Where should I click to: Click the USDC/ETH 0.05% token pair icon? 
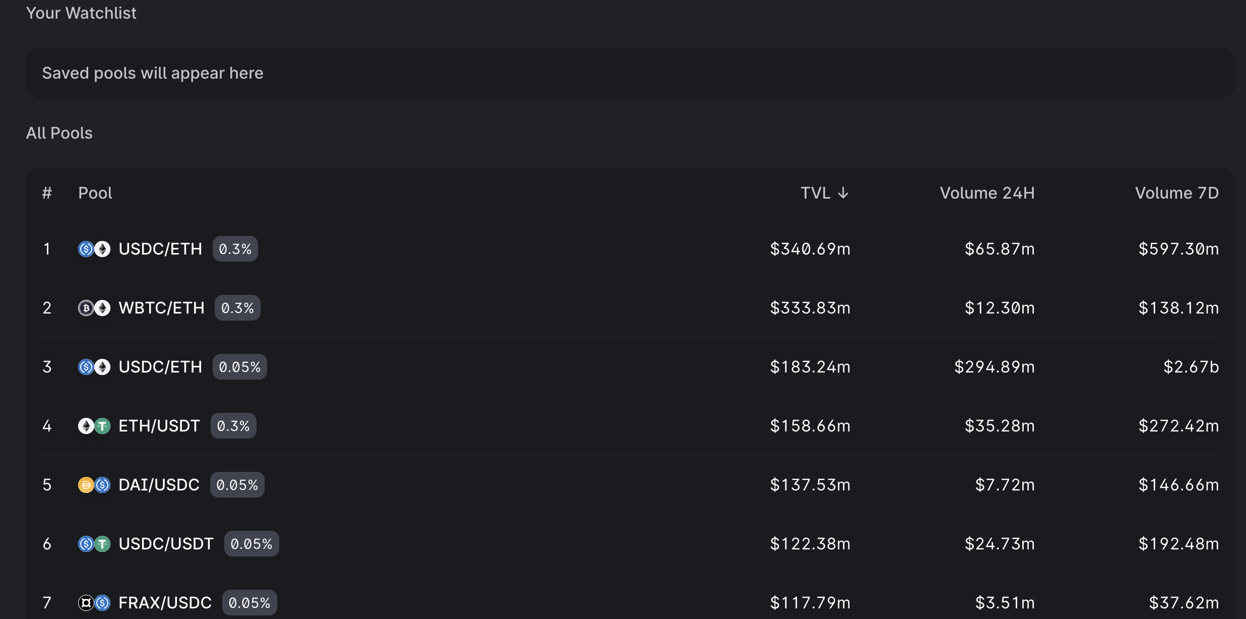pos(94,367)
